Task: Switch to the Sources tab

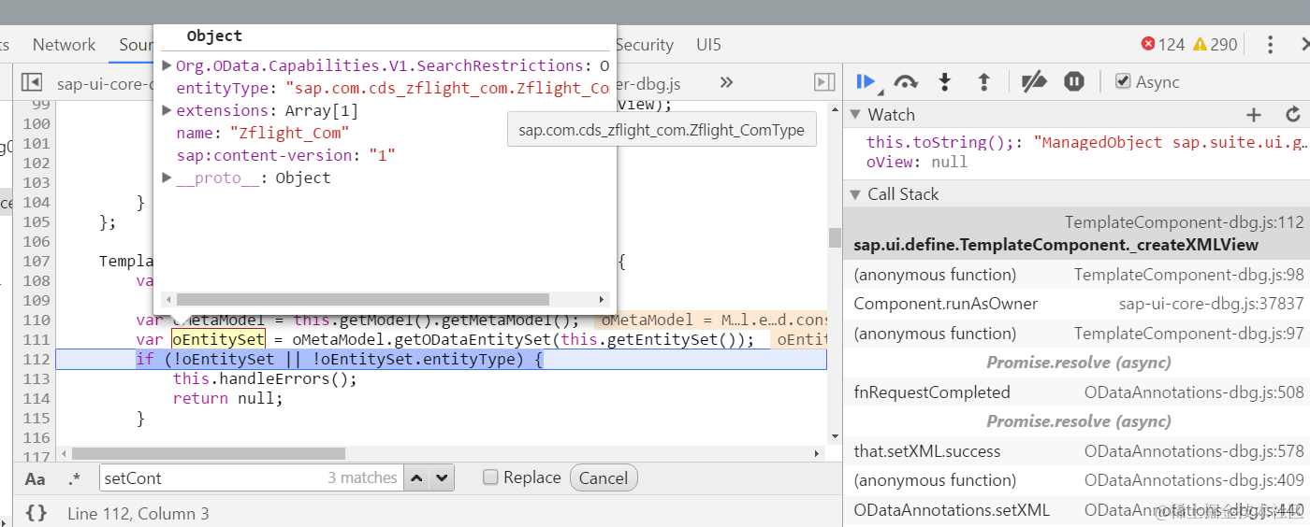Action: click(137, 44)
